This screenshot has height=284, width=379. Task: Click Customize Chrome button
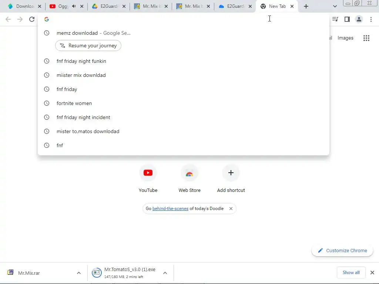coord(342,251)
